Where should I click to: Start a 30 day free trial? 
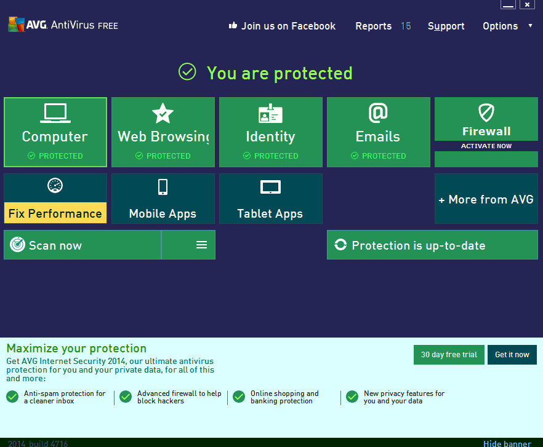coord(449,355)
